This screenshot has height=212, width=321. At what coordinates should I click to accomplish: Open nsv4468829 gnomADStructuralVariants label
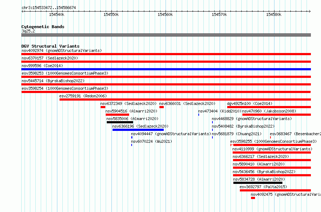coord(252,119)
